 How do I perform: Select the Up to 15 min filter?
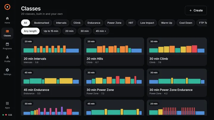51,31
